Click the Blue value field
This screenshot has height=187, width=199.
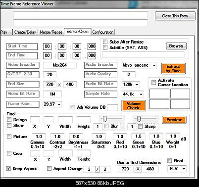[x=156, y=136]
